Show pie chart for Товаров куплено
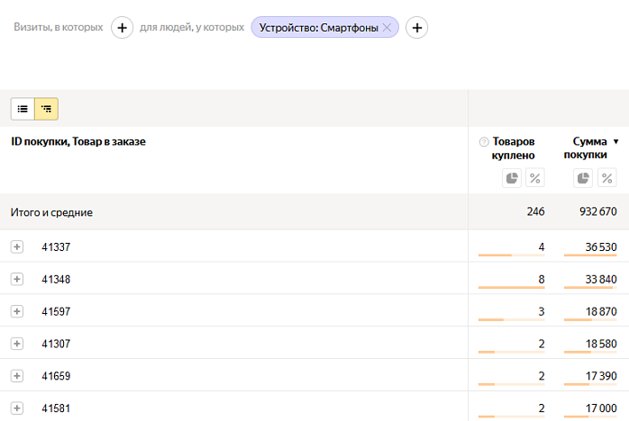This screenshot has height=421, width=629. click(512, 178)
